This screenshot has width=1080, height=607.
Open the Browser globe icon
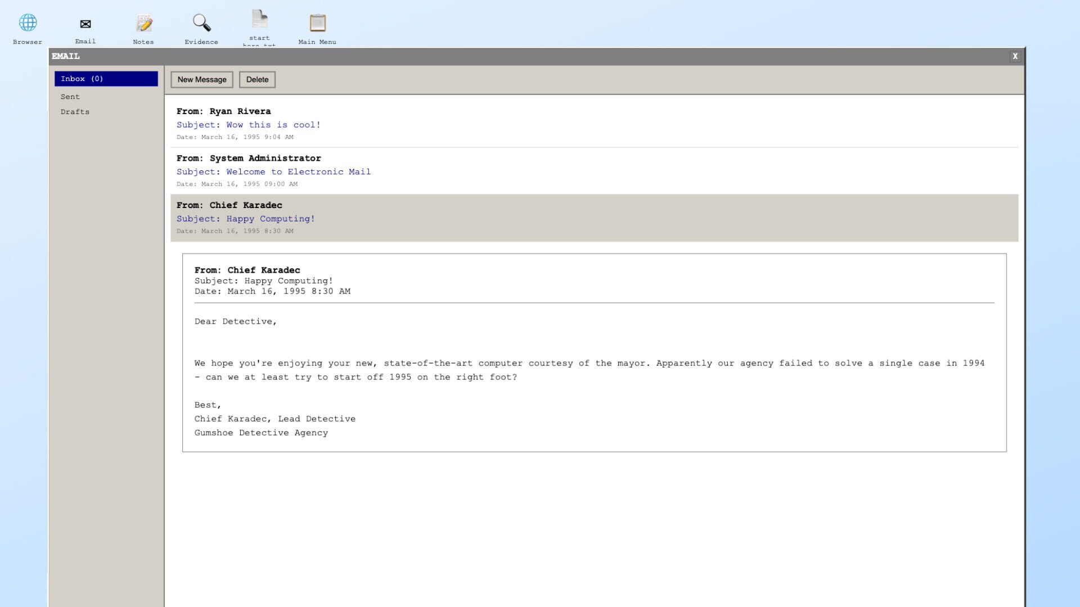point(28,24)
